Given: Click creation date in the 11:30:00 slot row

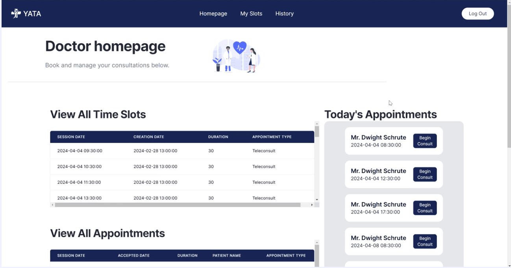Looking at the screenshot, I should (x=156, y=182).
